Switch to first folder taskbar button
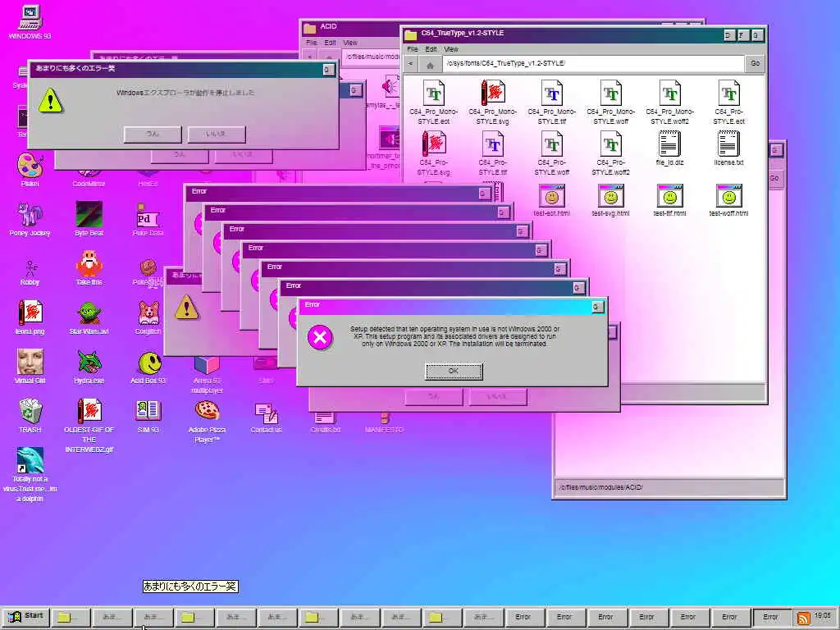Screen dimensions: 840x630 point(71,617)
